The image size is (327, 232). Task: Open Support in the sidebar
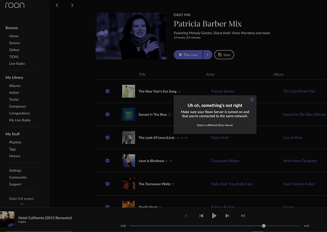point(15,184)
